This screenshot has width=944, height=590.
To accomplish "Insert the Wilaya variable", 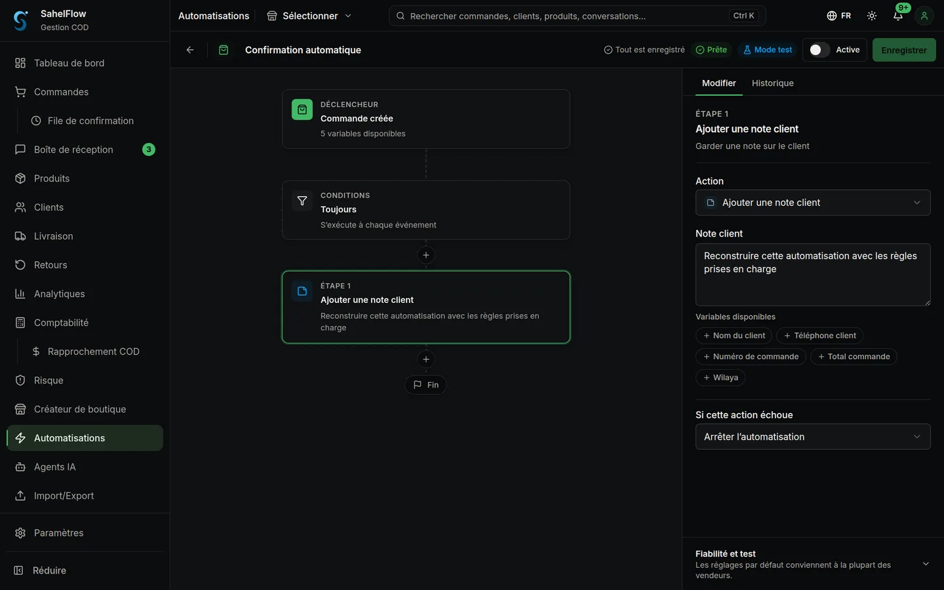I will coord(720,378).
